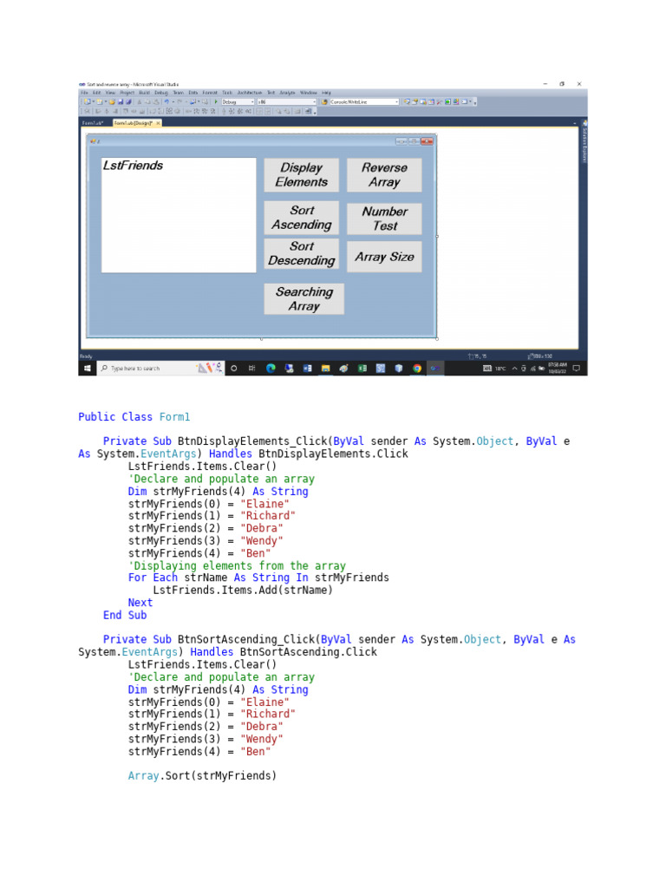Image resolution: width=666 pixels, height=888 pixels.
Task: Open the notification center icon
Action: [577, 368]
